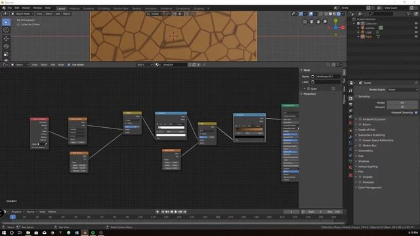The height and width of the screenshot is (236, 420).
Task: Expand the Subsurface Scattering panel
Action: tap(371, 135)
